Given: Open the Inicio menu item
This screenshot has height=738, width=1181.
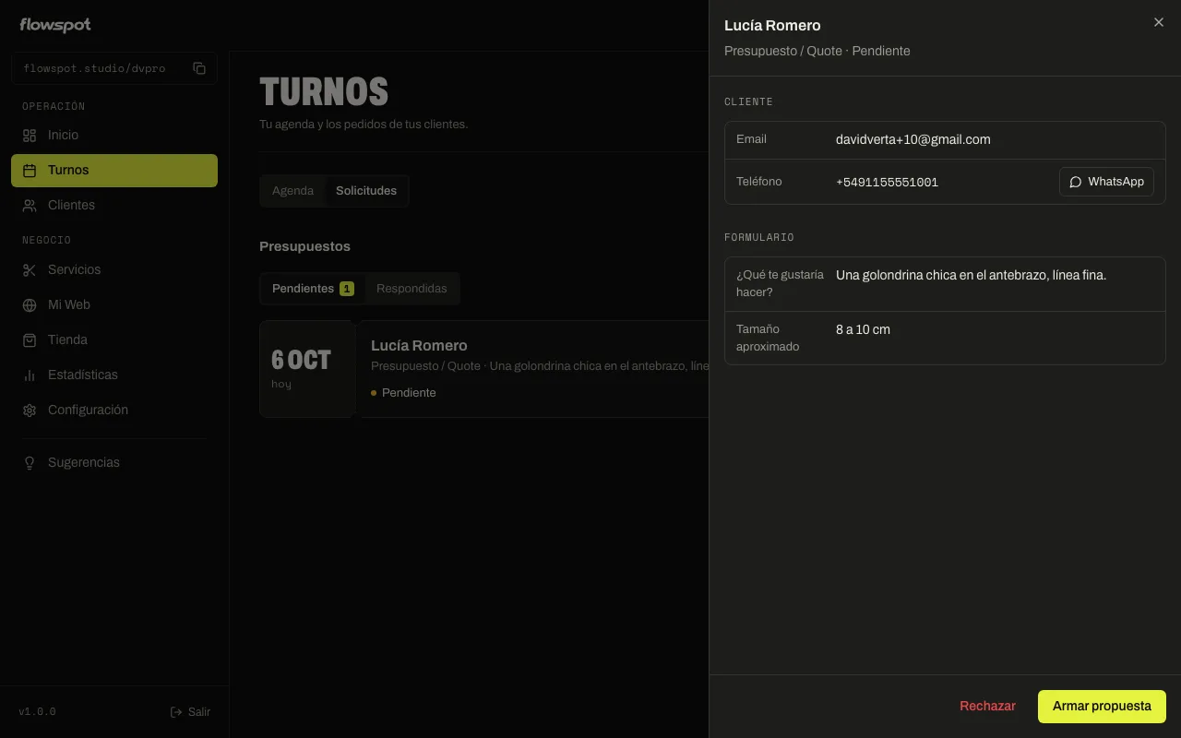Looking at the screenshot, I should tap(114, 135).
